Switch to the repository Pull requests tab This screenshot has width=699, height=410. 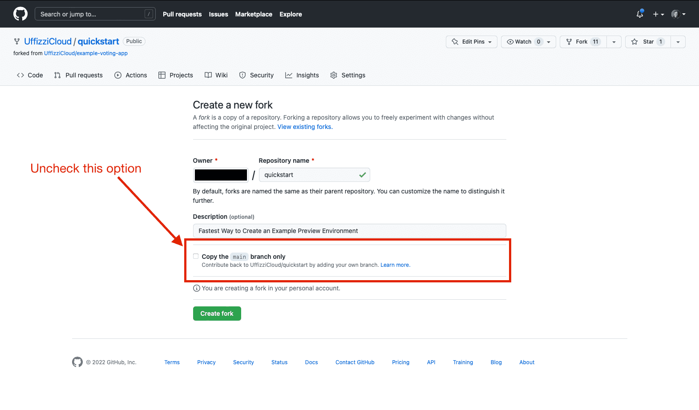click(78, 75)
